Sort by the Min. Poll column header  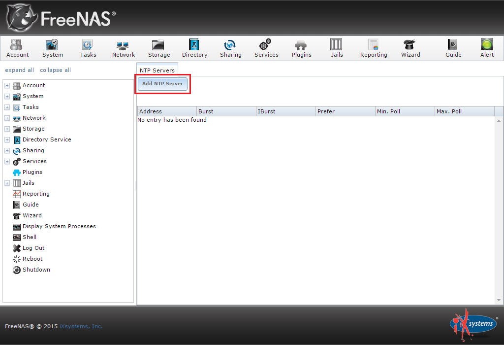pos(405,111)
